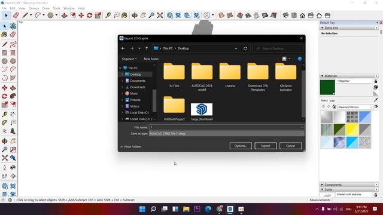
Task: Activate the Tape Measure tool in top toolbar
Action: click(108, 16)
